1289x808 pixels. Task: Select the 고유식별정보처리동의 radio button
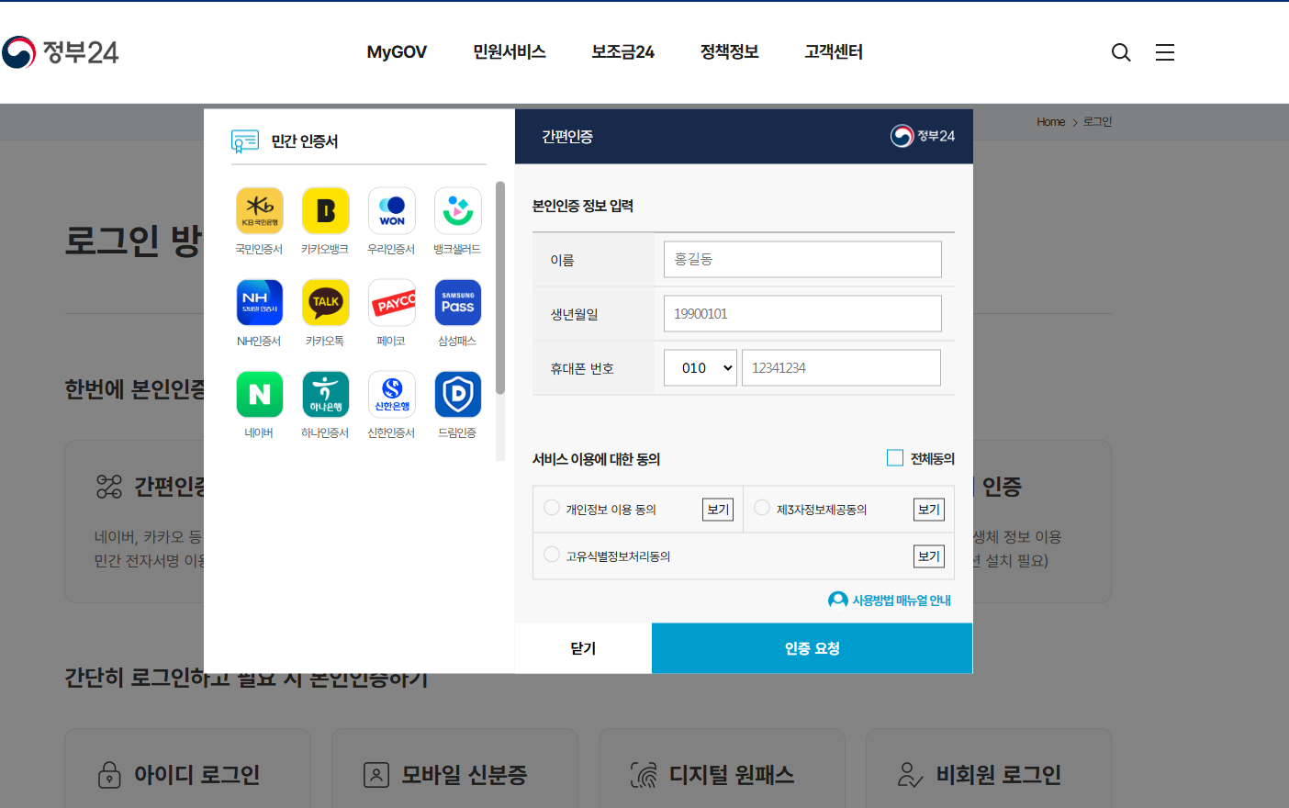pyautogui.click(x=552, y=555)
